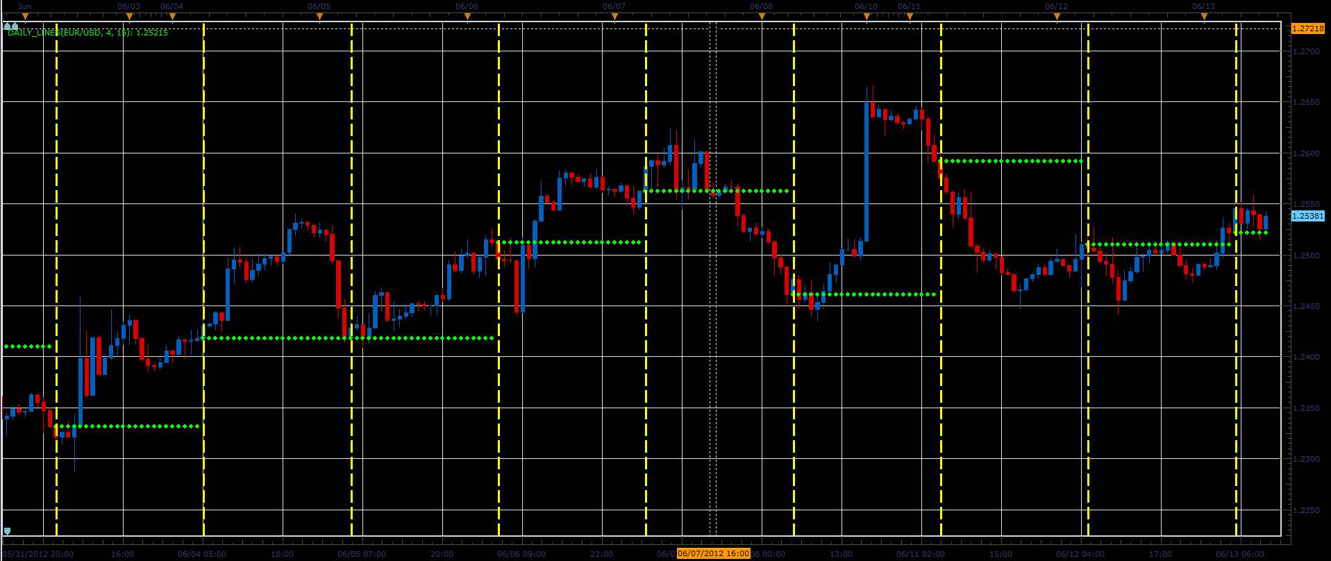Click the 1.2650 price axis label
Viewport: 1331px width, 561px height.
click(1307, 102)
